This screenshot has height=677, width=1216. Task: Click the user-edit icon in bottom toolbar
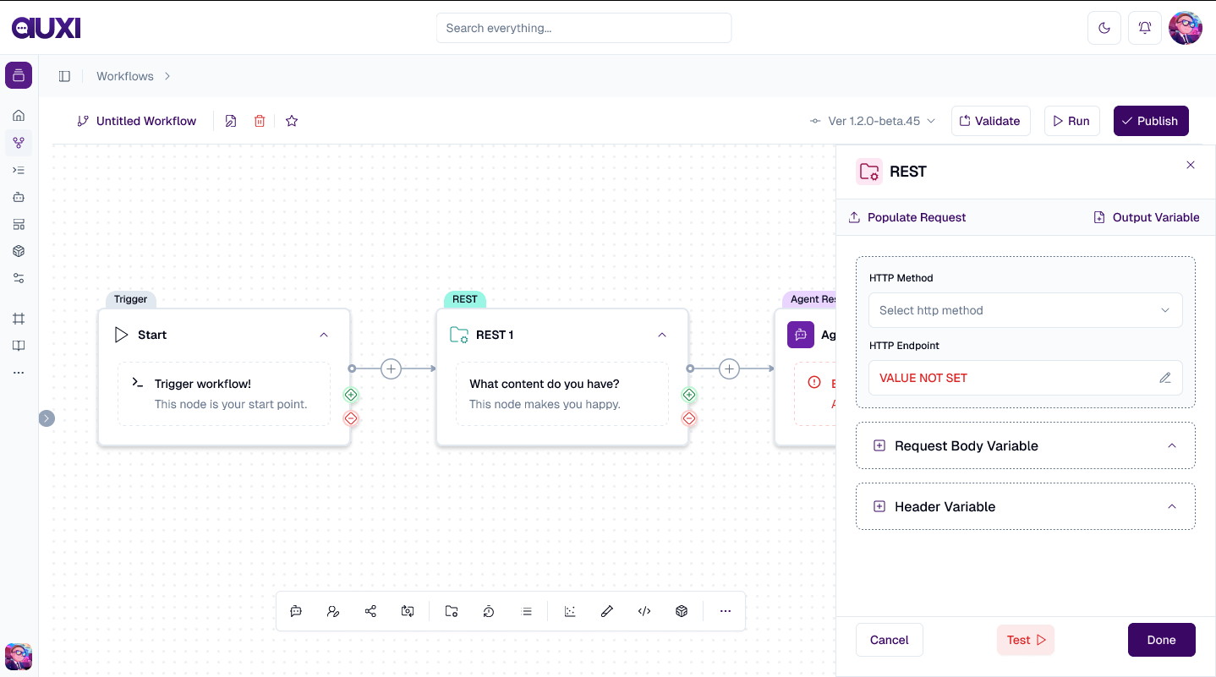(x=333, y=611)
